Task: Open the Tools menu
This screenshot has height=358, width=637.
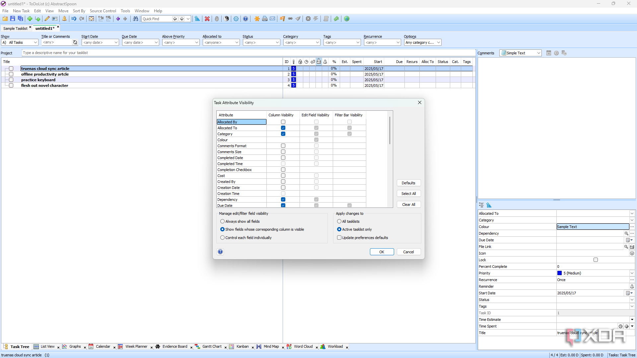Action: pos(125,11)
